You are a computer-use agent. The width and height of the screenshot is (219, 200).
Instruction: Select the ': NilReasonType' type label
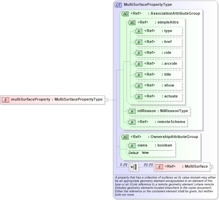(x=173, y=111)
